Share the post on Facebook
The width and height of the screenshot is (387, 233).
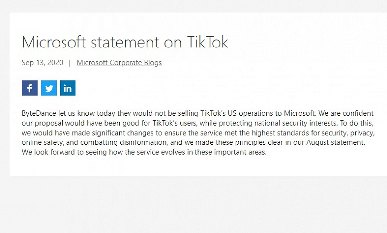pyautogui.click(x=30, y=88)
